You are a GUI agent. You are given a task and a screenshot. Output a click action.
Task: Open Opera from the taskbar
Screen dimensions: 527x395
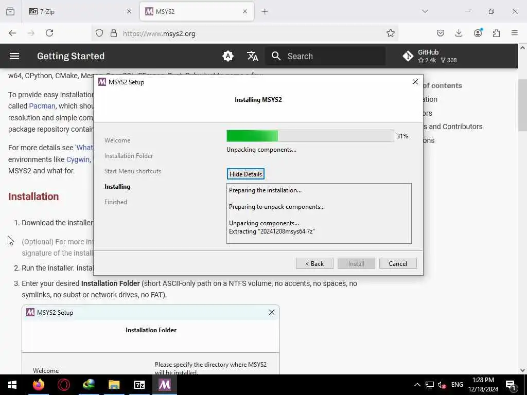coord(63,385)
